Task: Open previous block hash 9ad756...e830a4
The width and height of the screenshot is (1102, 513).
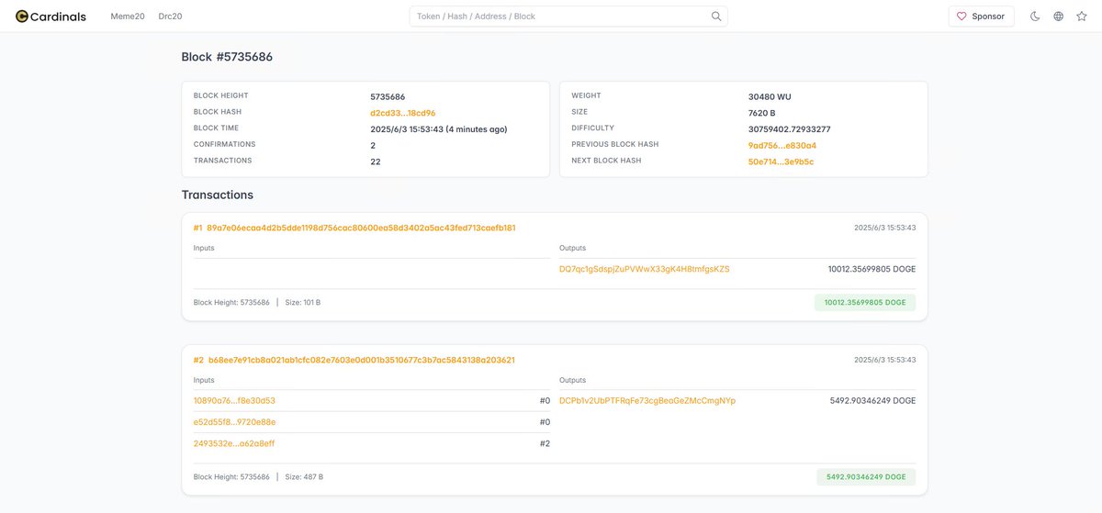Action: click(782, 145)
